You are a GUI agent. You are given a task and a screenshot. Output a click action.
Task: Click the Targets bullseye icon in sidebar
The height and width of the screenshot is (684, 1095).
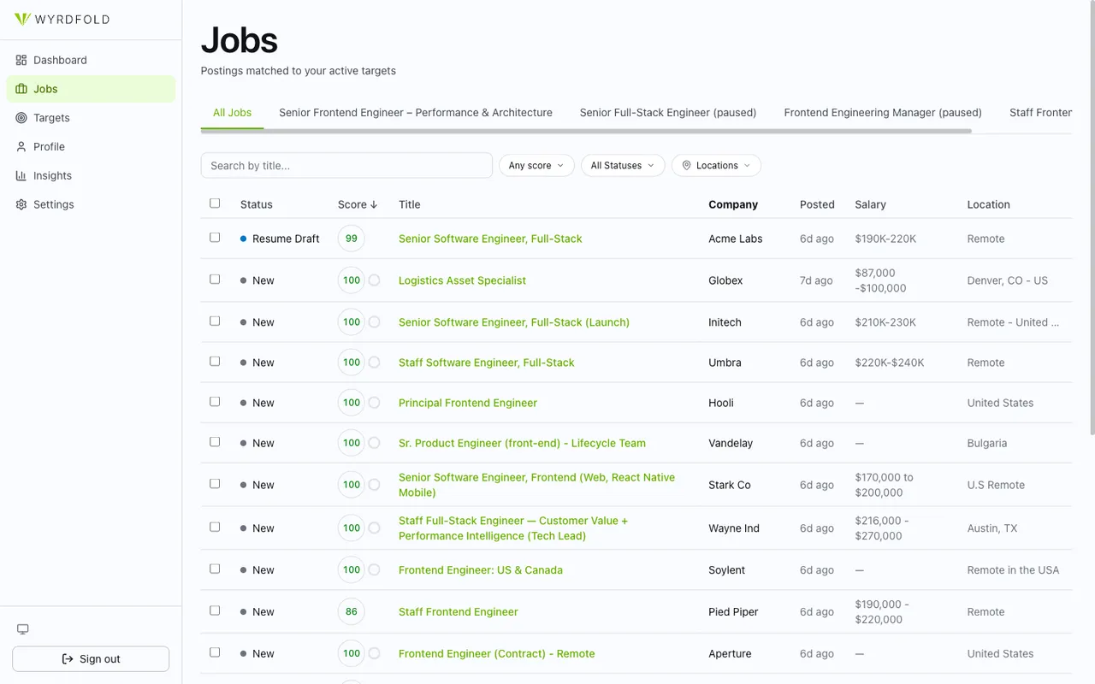click(x=21, y=118)
